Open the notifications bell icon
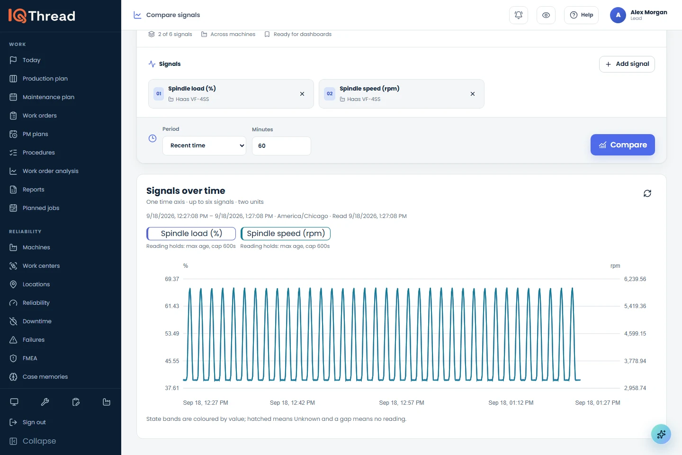 click(x=519, y=15)
